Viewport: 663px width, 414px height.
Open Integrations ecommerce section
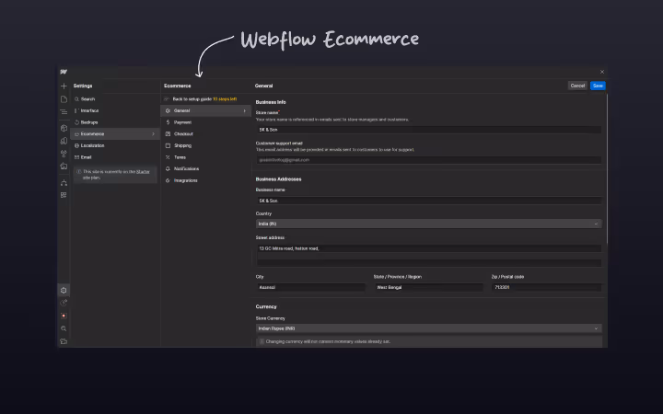coord(205,180)
